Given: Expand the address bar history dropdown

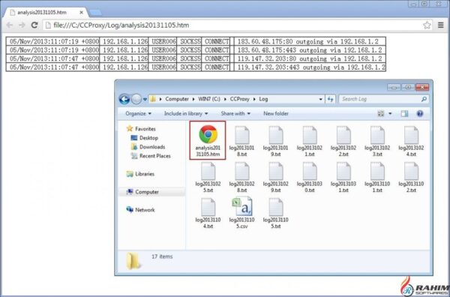Looking at the screenshot, I should coord(320,99).
